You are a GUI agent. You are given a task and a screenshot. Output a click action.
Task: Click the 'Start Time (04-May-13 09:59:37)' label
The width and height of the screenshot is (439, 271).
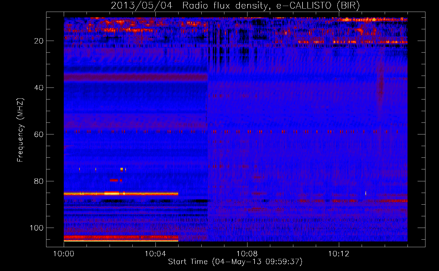pyautogui.click(x=235, y=262)
